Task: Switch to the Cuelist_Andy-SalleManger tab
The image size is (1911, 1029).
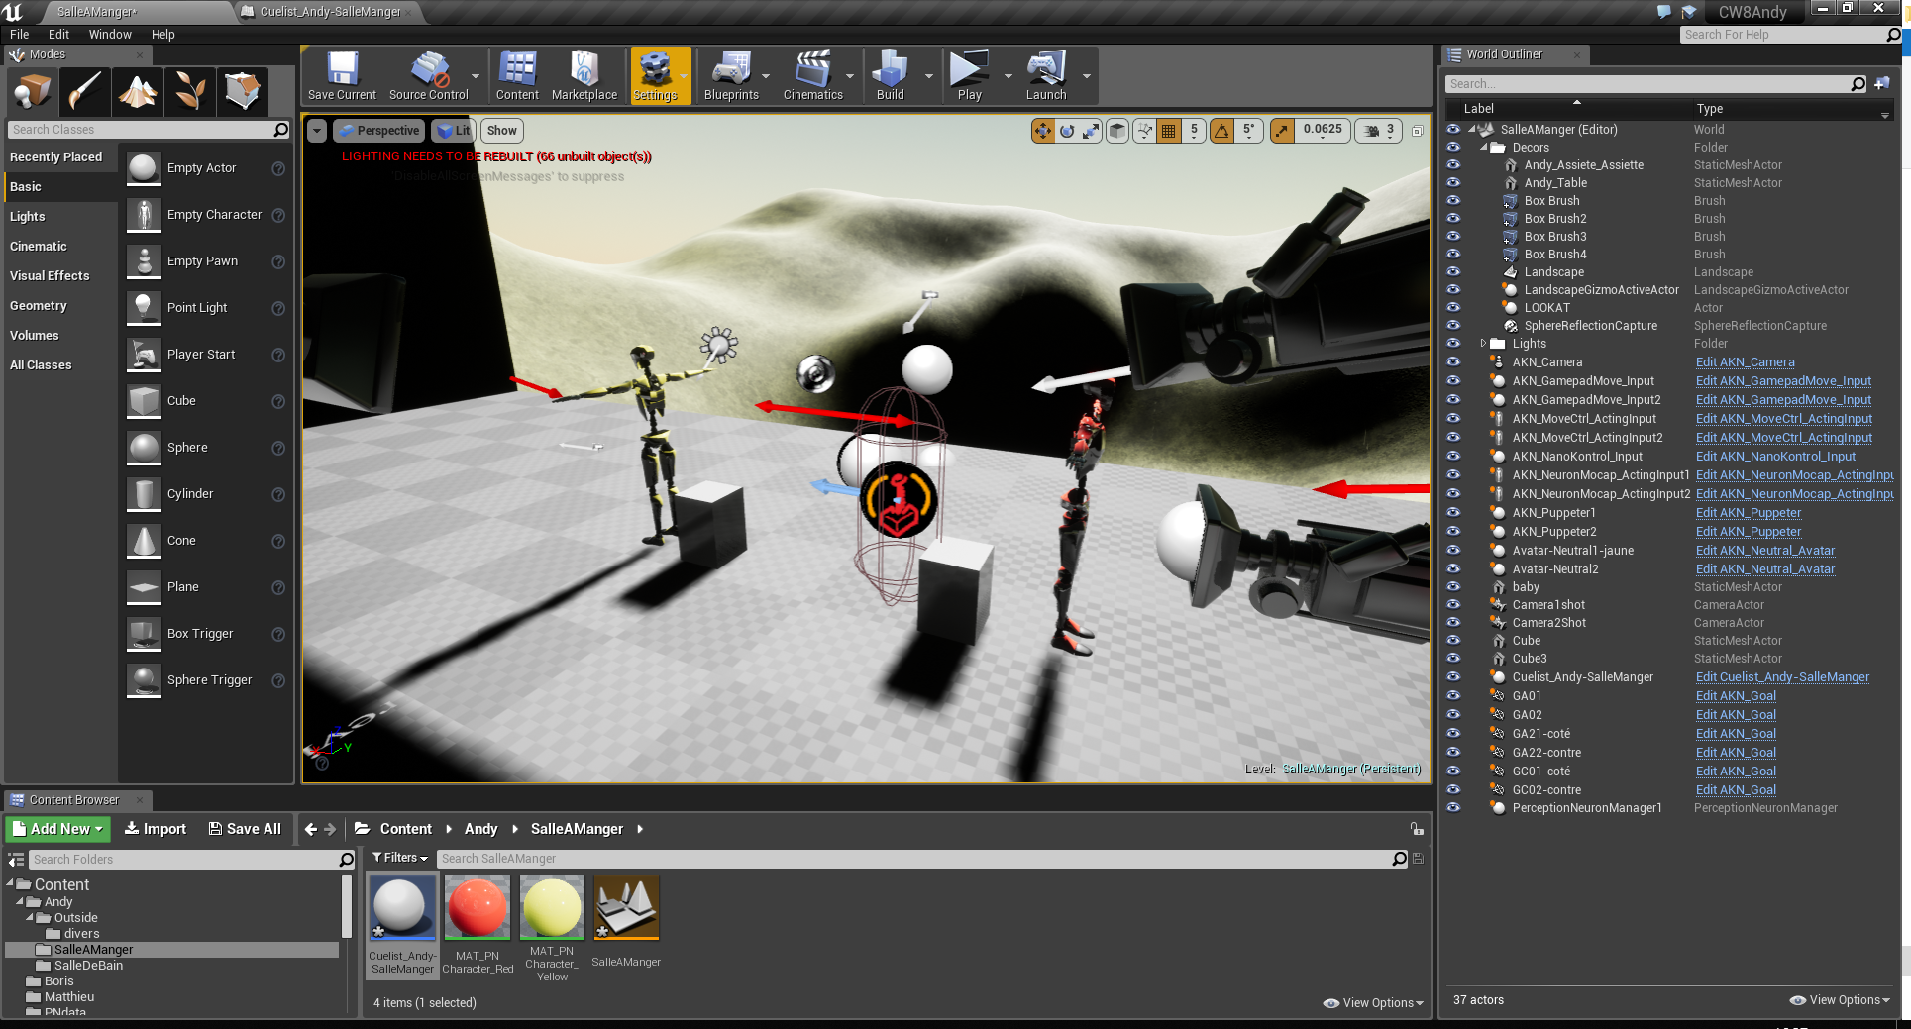Action: (329, 12)
